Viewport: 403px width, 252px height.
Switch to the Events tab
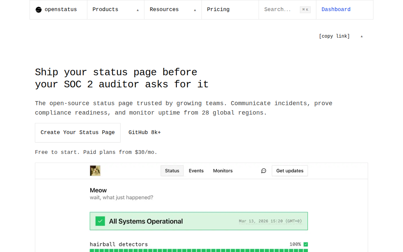coord(196,171)
